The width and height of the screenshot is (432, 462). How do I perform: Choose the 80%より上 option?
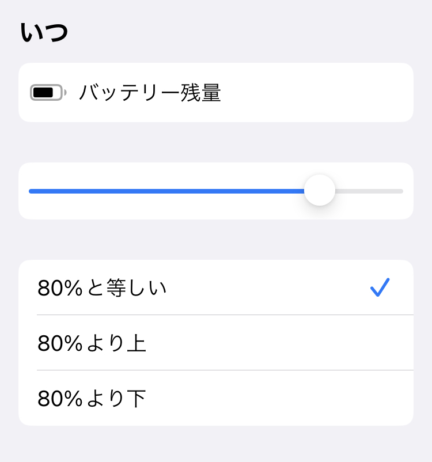pyautogui.click(x=92, y=343)
